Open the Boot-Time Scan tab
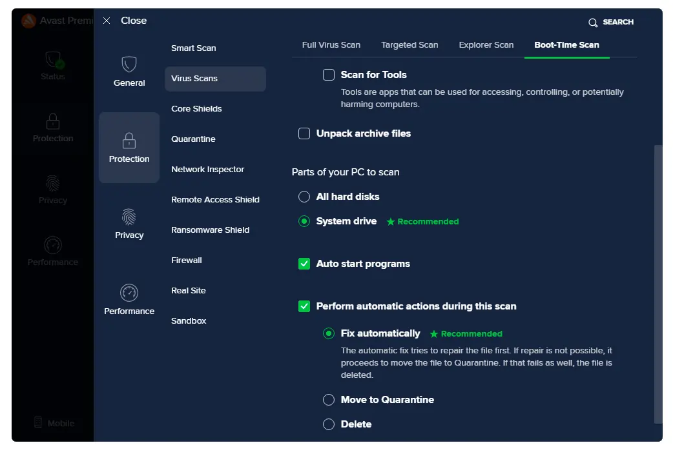The image size is (673, 452). pyautogui.click(x=566, y=45)
